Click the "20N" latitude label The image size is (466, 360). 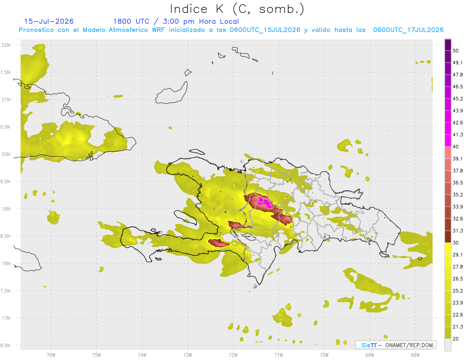click(x=6, y=154)
